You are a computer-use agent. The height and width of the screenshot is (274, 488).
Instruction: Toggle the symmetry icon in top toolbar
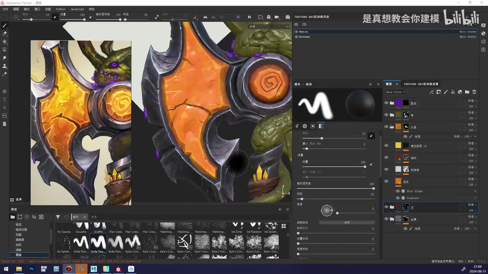205,17
